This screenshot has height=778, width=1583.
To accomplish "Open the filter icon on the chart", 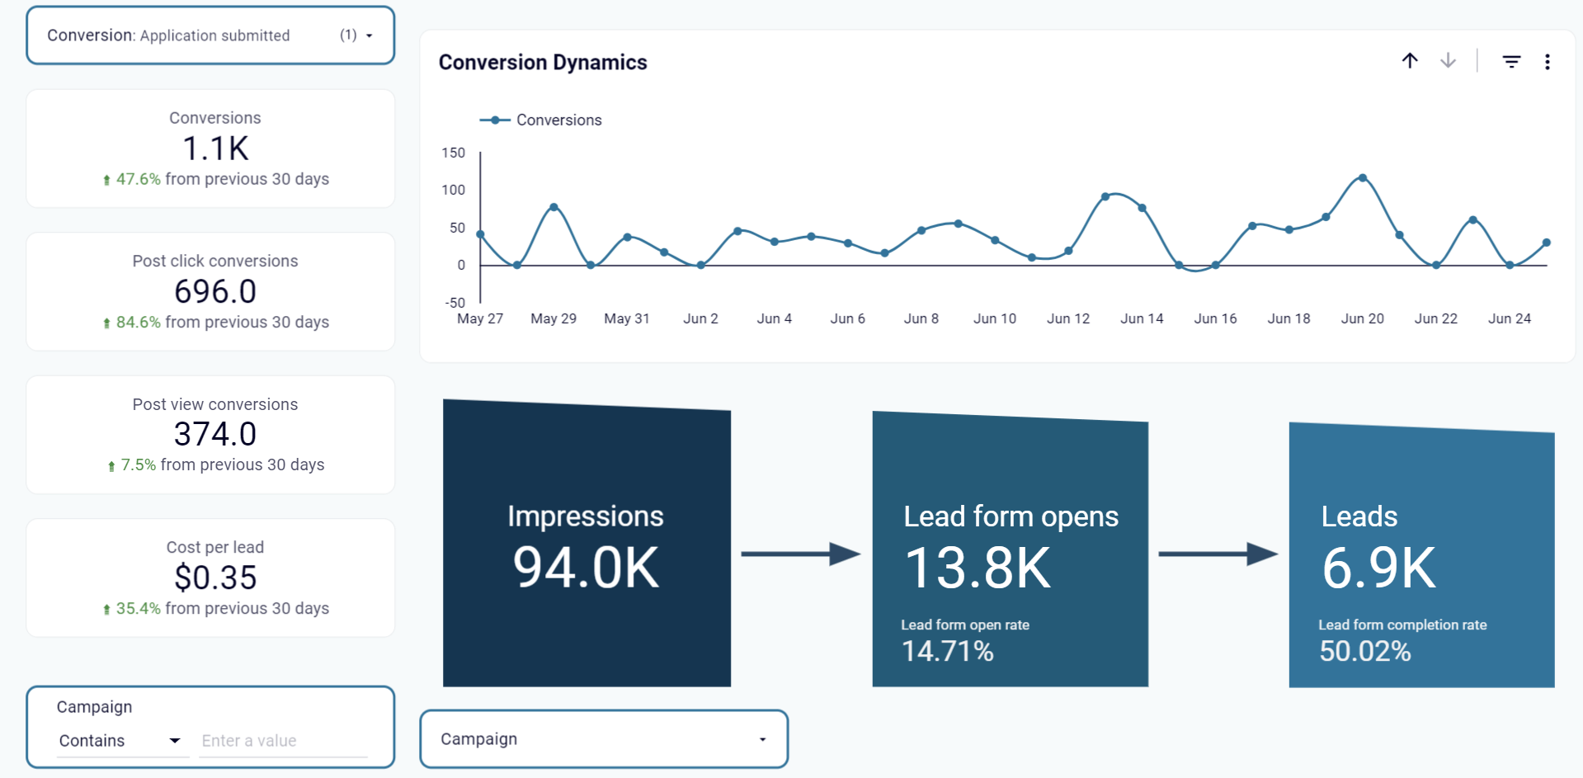I will [1510, 61].
